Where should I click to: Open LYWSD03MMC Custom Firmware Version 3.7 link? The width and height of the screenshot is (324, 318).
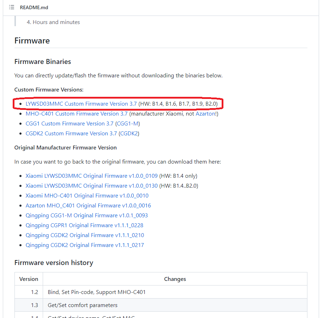coord(81,104)
